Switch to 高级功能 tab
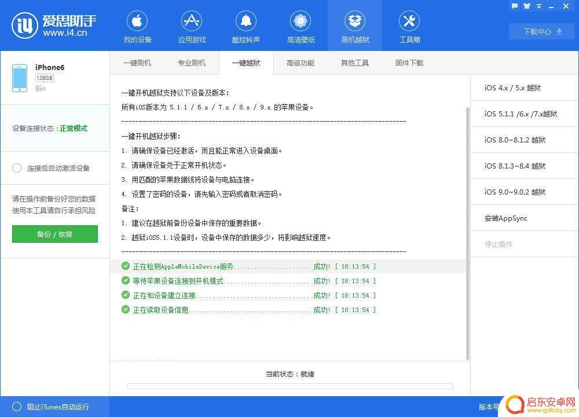Screen dimensions: 579x417 [300, 63]
